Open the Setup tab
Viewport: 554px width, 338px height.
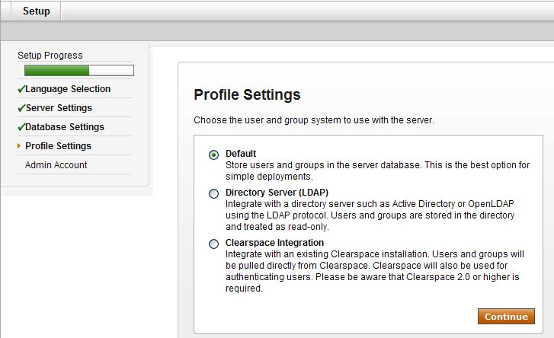(37, 11)
